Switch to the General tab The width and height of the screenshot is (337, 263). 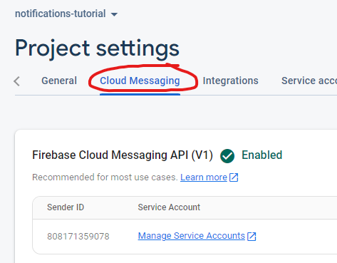coord(59,81)
